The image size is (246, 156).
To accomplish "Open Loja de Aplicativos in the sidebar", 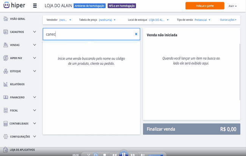I will click(x=22, y=150).
